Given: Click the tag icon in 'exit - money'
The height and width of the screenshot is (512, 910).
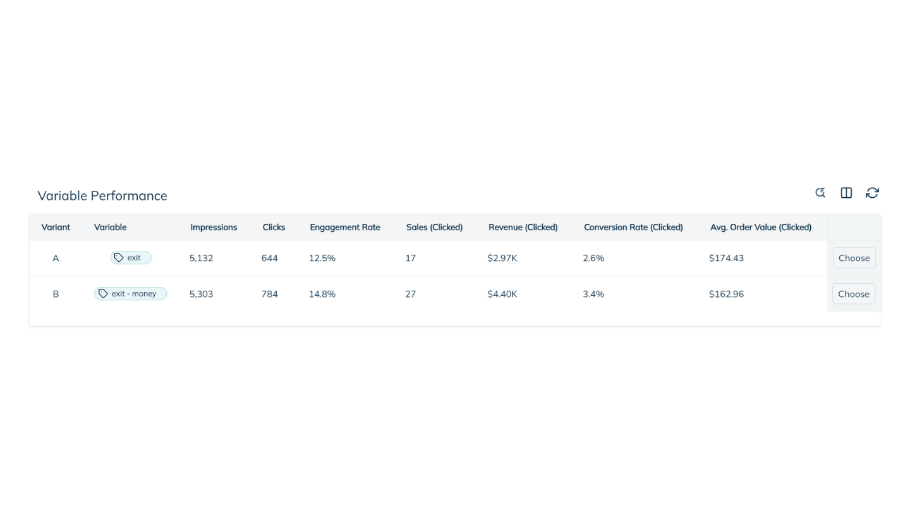Looking at the screenshot, I should pyautogui.click(x=103, y=294).
